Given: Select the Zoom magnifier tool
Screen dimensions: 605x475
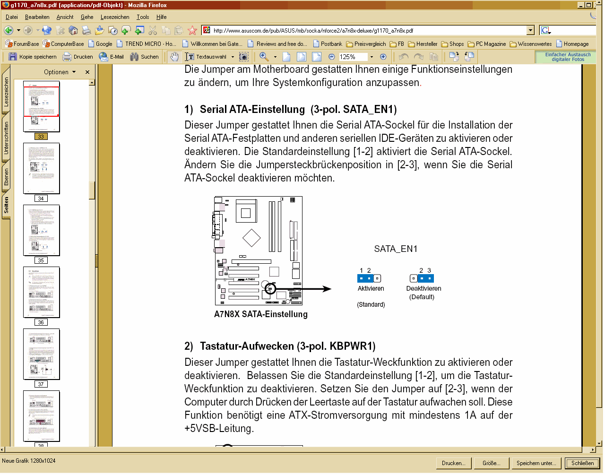Looking at the screenshot, I should 264,57.
